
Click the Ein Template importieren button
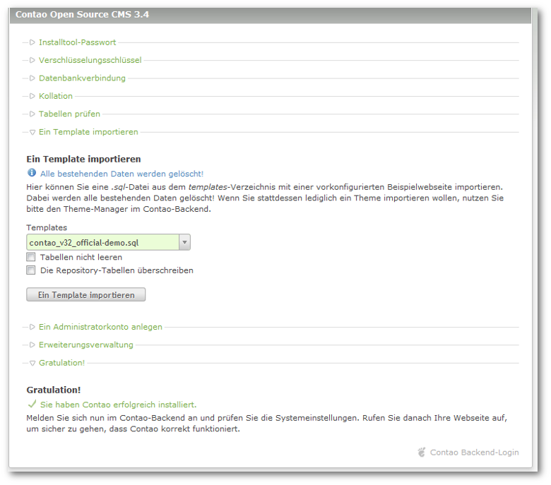(85, 294)
